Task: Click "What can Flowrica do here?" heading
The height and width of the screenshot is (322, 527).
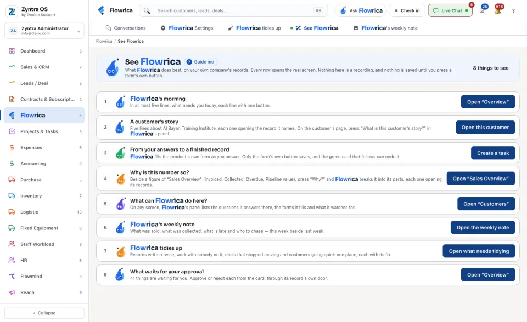Action: [x=169, y=200]
